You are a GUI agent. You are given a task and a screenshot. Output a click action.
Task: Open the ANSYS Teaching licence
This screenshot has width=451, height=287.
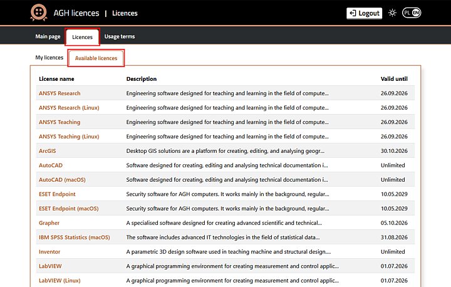60,122
